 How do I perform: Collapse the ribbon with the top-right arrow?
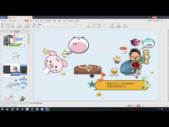pos(167,21)
